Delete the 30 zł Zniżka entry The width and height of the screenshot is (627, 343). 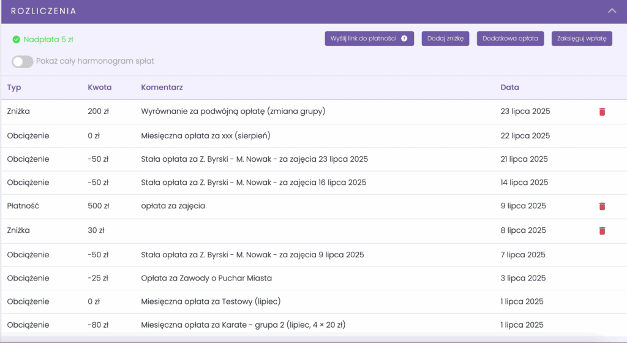(602, 231)
